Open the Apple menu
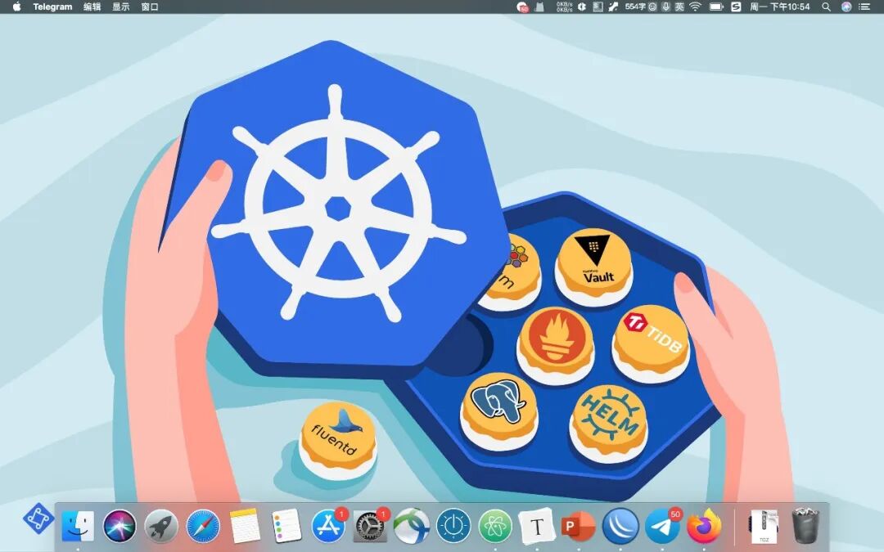Screen dimensions: 884x552 (16, 7)
